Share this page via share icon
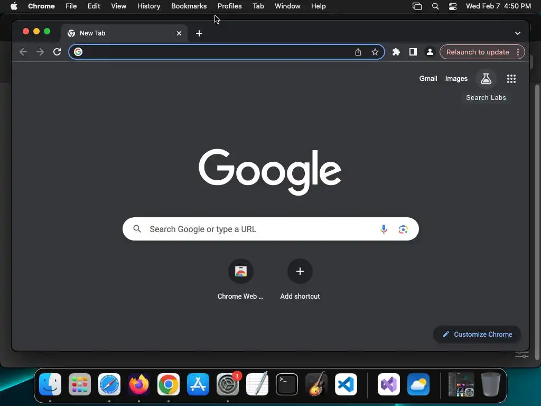 [358, 52]
